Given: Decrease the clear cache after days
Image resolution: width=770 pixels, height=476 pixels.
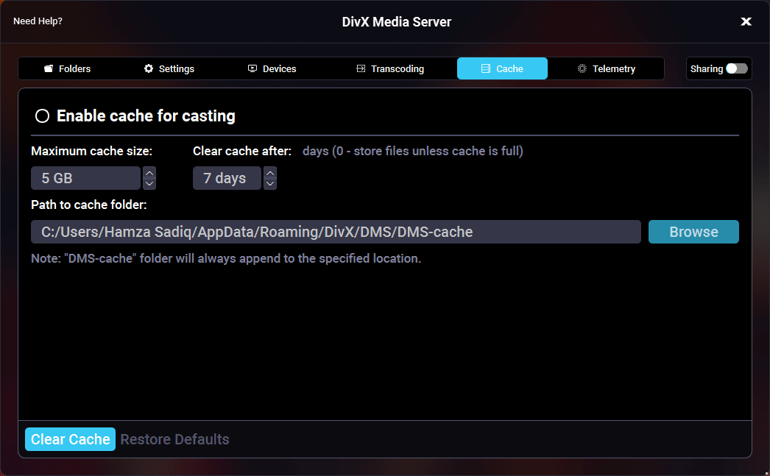Looking at the screenshot, I should pyautogui.click(x=270, y=183).
